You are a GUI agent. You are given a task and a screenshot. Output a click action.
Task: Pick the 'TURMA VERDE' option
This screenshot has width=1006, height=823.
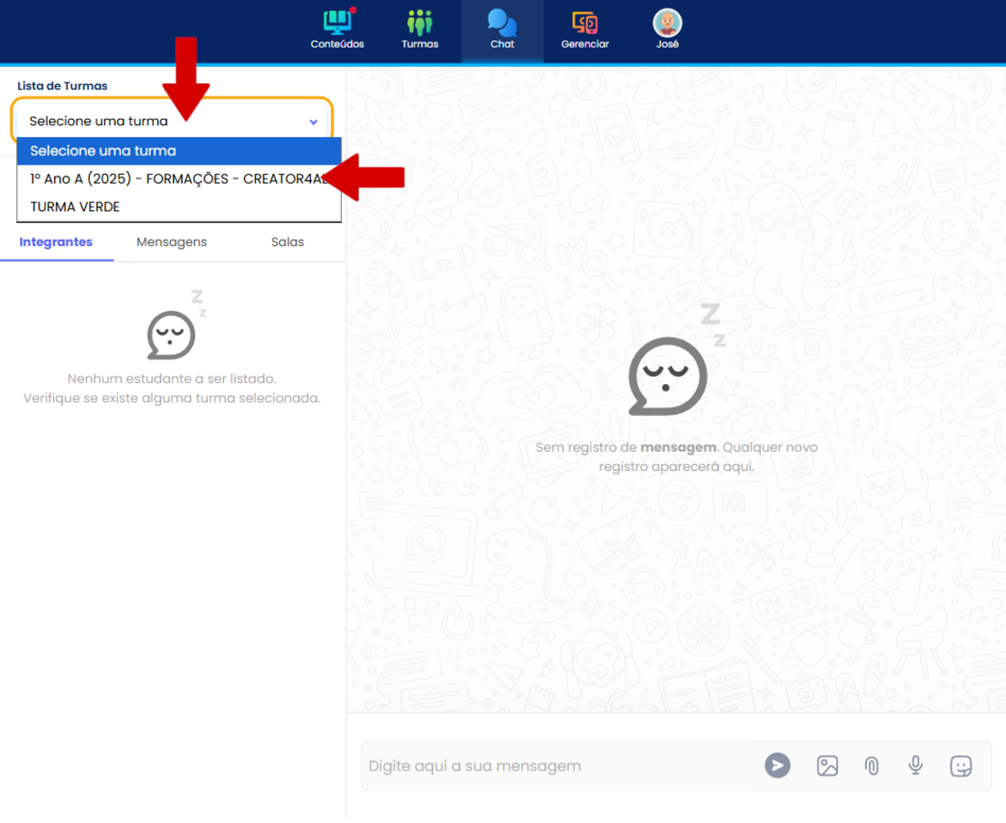click(75, 207)
